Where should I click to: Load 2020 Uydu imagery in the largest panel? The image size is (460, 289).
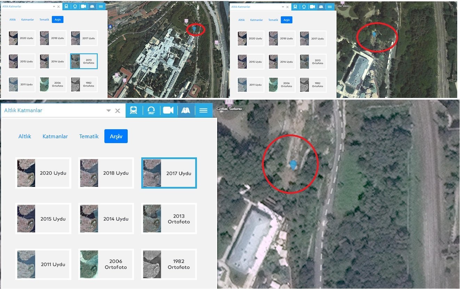[x=43, y=173]
